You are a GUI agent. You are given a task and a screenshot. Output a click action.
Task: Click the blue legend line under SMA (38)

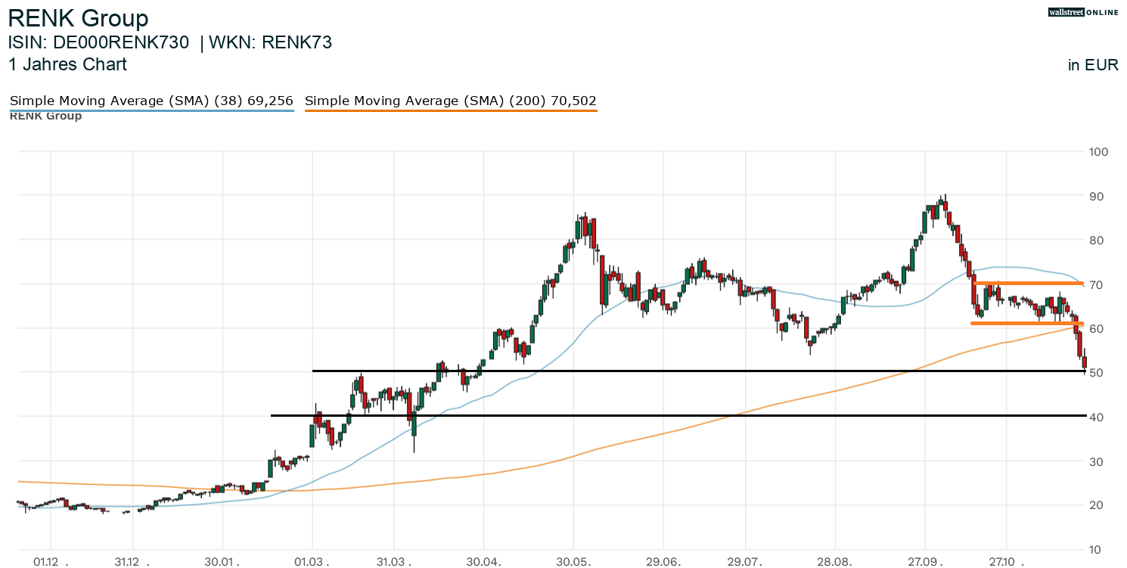[x=151, y=110]
